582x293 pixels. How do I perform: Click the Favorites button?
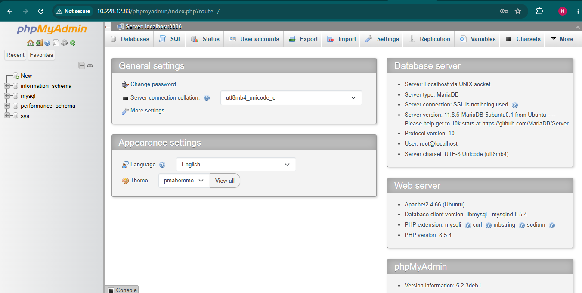click(41, 55)
